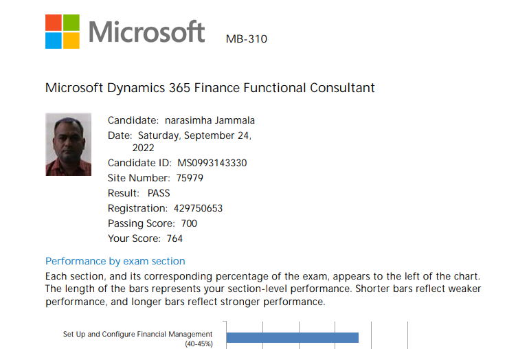Click the (40-45%) percentage label
Image resolution: width=529 pixels, height=349 pixels.
coord(199,344)
